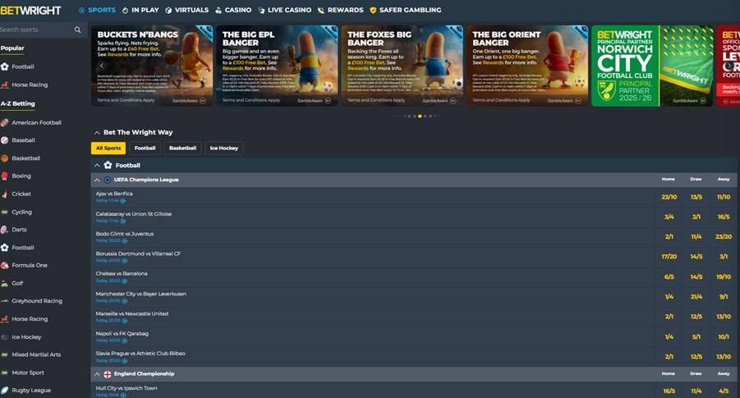Open the Sports tab in top navigation
The image size is (740, 398).
pos(97,10)
